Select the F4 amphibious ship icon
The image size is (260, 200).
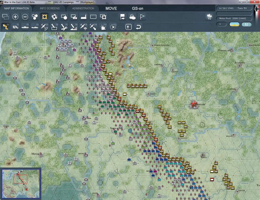[35, 27]
